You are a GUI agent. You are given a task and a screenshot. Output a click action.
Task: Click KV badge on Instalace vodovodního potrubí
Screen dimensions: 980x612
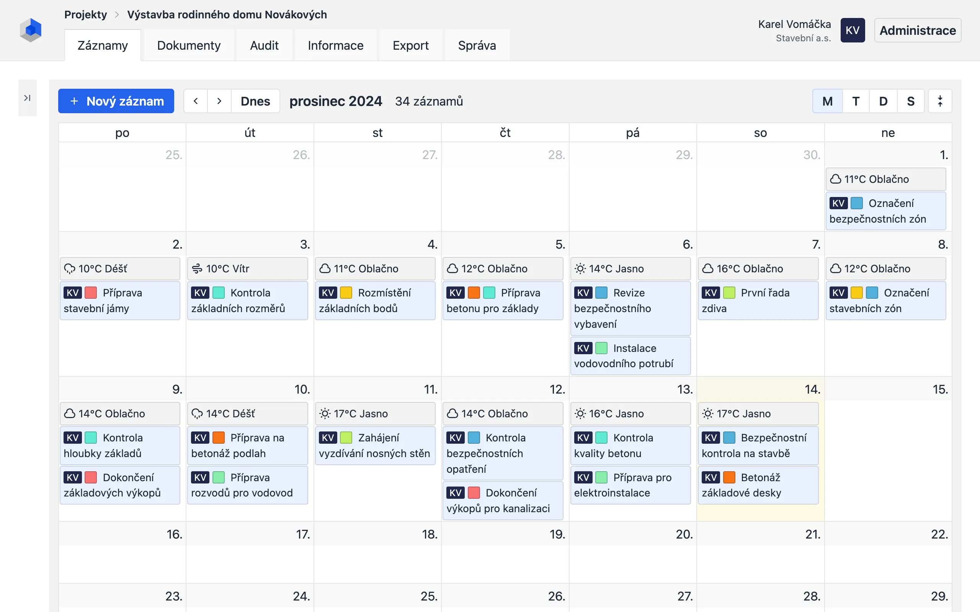(583, 348)
